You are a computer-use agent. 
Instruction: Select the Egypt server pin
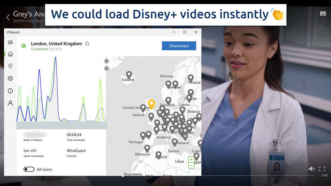[196, 157]
